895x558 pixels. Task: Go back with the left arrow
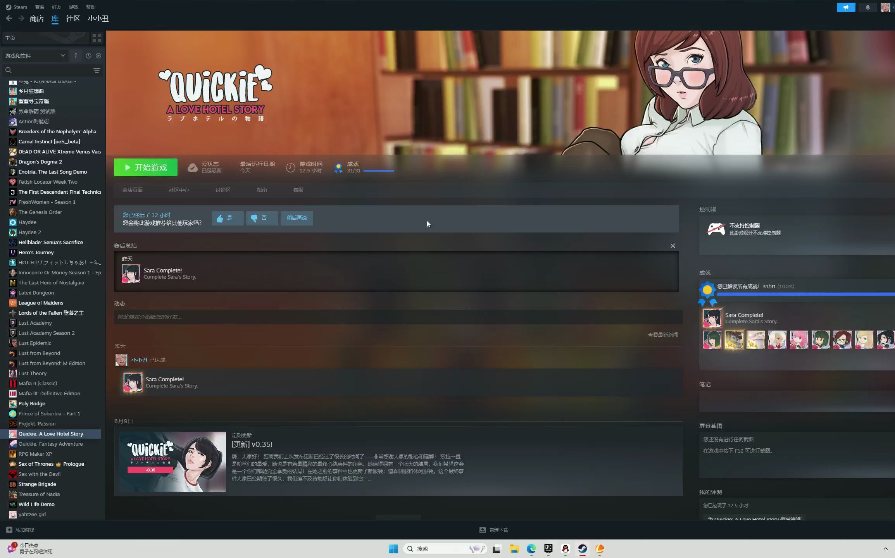tap(9, 18)
